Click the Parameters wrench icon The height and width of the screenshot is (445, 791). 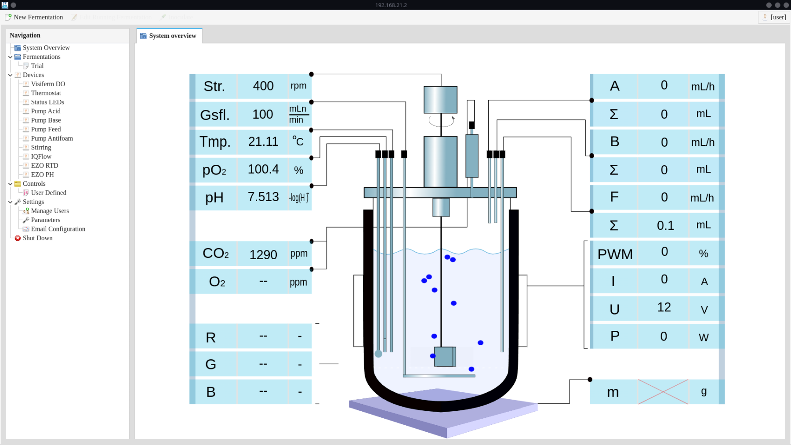click(x=26, y=220)
